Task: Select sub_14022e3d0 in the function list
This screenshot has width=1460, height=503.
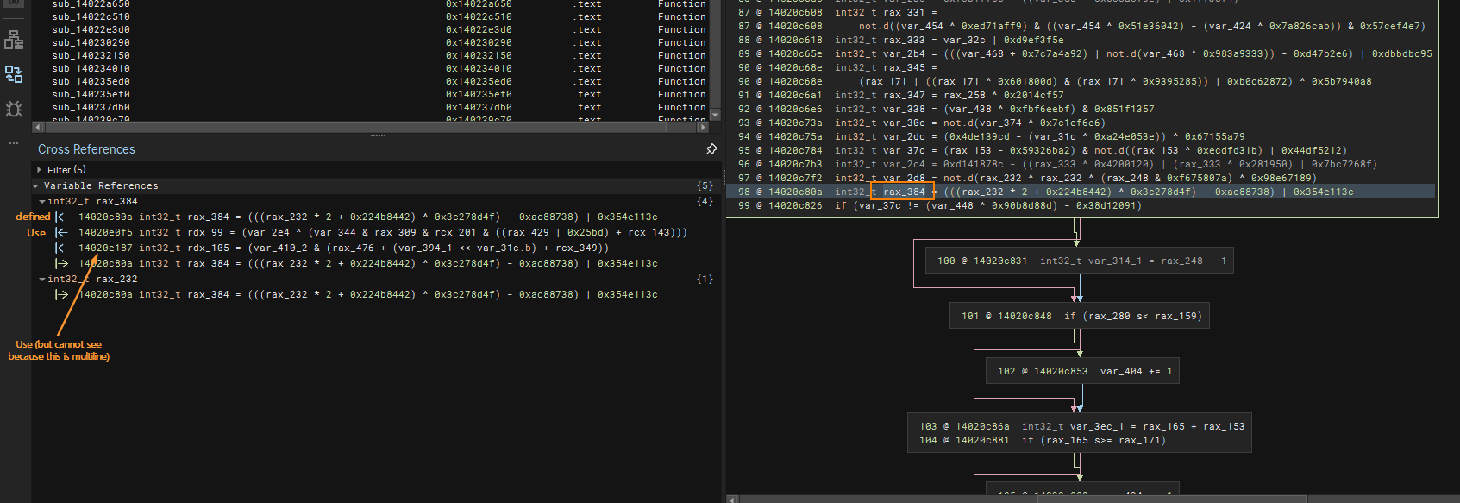Action: [91, 29]
